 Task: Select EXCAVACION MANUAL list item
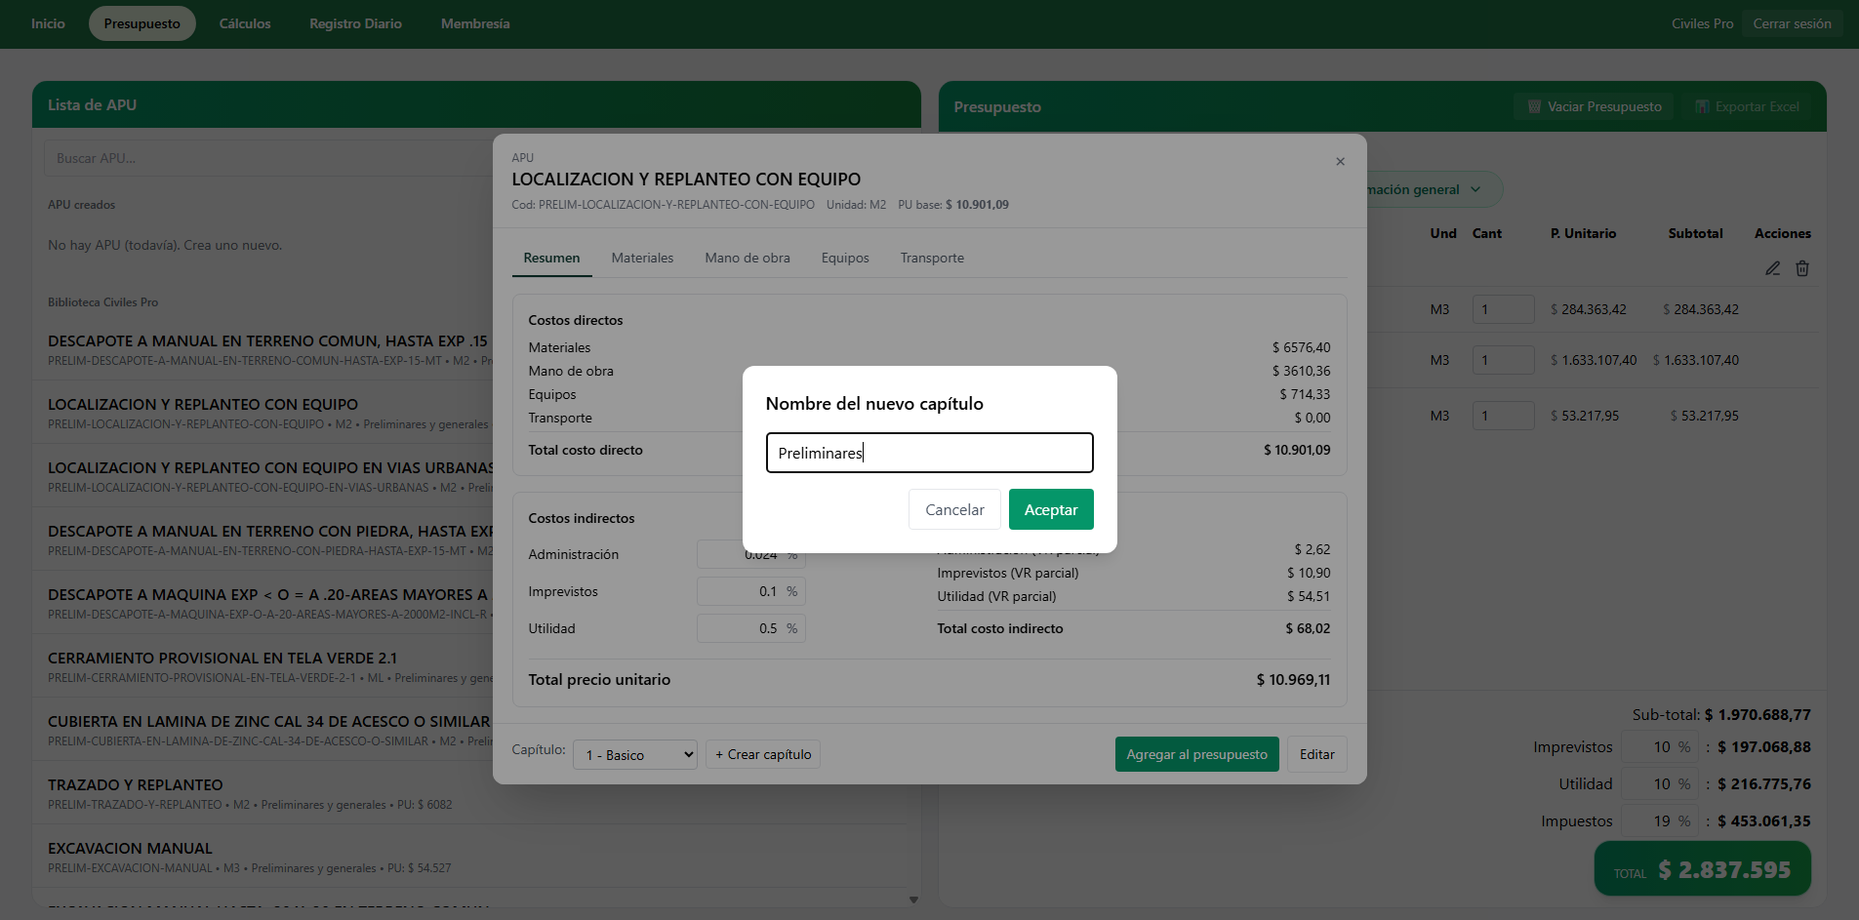tap(468, 857)
